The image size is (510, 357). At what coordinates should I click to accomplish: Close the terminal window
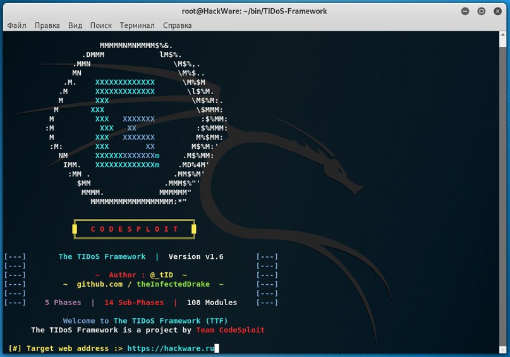click(x=497, y=11)
